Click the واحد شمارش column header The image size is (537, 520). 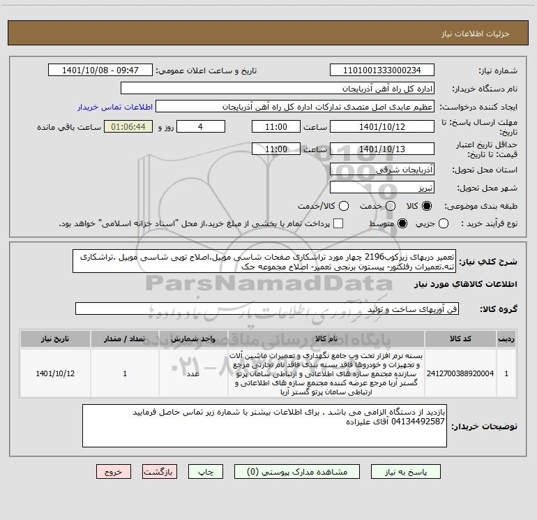click(193, 339)
